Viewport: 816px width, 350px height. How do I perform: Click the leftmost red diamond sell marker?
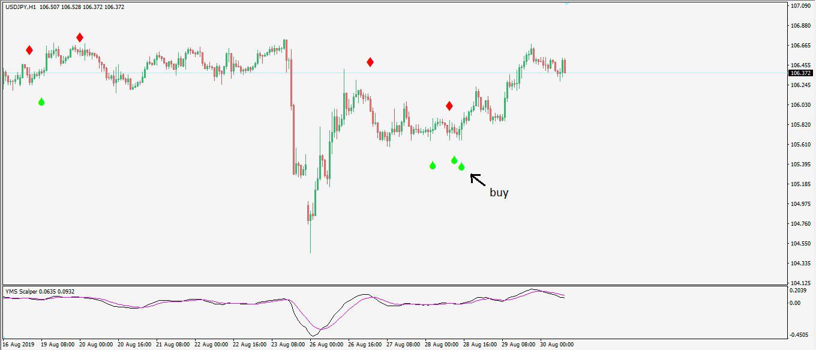29,50
